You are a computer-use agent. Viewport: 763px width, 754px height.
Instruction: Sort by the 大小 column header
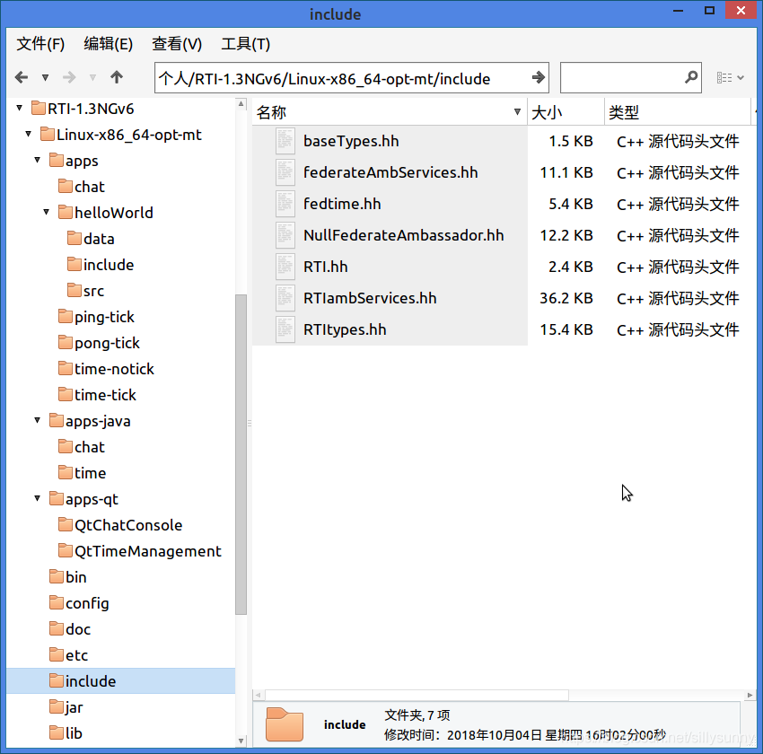coord(566,112)
